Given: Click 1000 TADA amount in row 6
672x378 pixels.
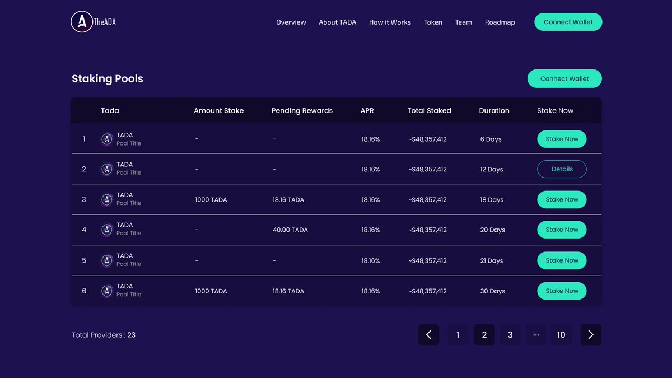Looking at the screenshot, I should point(211,291).
